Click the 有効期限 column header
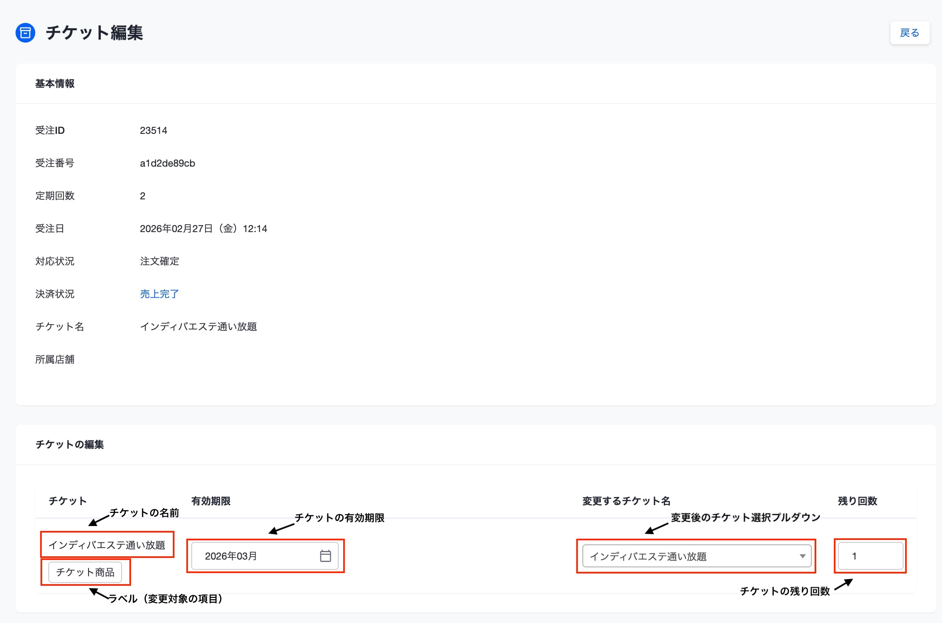Image resolution: width=942 pixels, height=623 pixels. coord(211,501)
